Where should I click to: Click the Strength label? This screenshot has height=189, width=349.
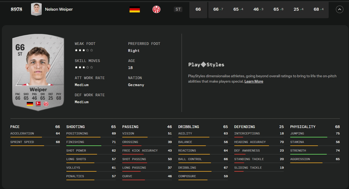tap(298, 151)
